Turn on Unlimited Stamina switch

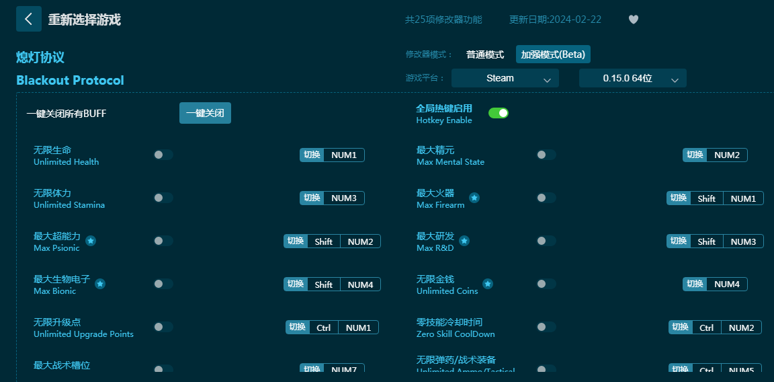point(163,198)
